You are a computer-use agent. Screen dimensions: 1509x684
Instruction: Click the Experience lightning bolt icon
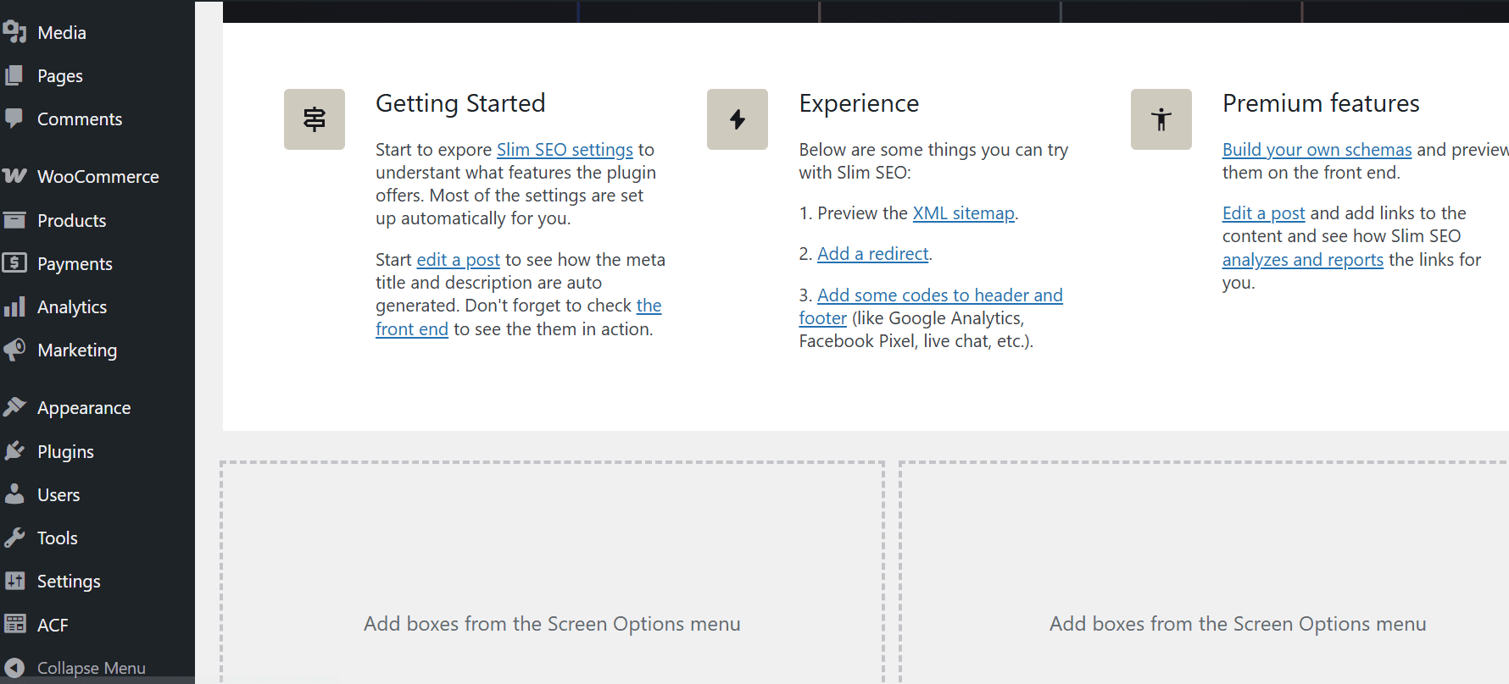[738, 119]
